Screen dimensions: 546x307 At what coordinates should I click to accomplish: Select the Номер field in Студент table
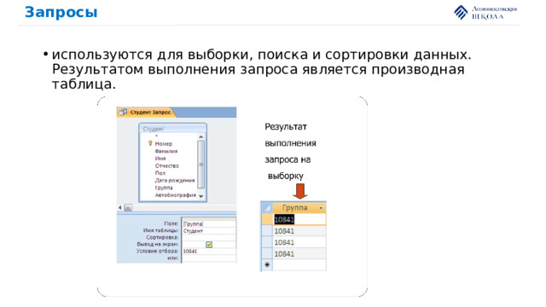point(163,144)
